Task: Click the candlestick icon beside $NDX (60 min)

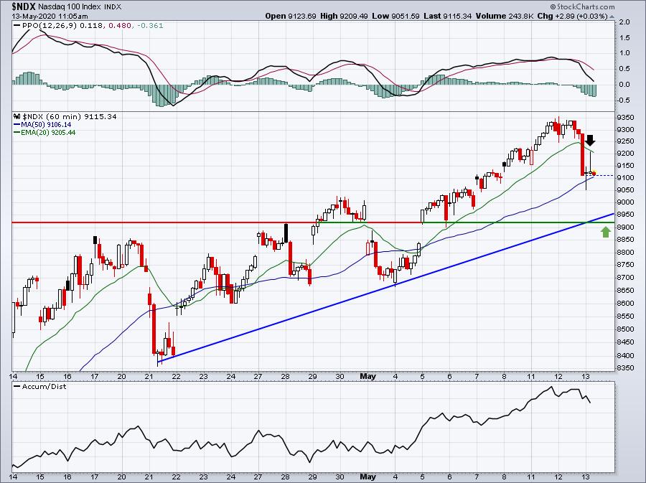Action: (17, 116)
